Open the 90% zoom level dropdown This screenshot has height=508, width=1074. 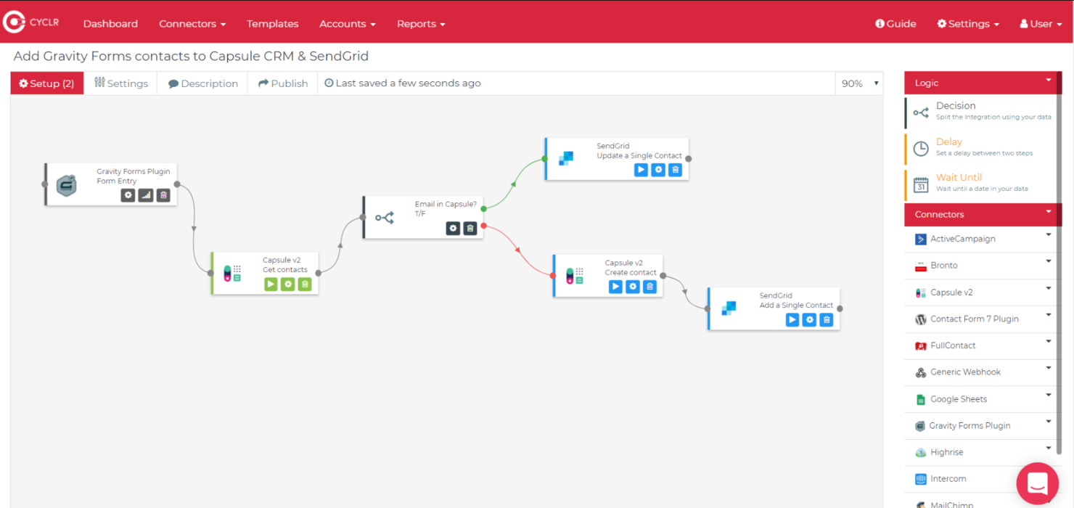(860, 83)
